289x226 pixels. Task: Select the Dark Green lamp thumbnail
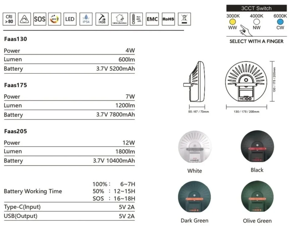point(194,197)
